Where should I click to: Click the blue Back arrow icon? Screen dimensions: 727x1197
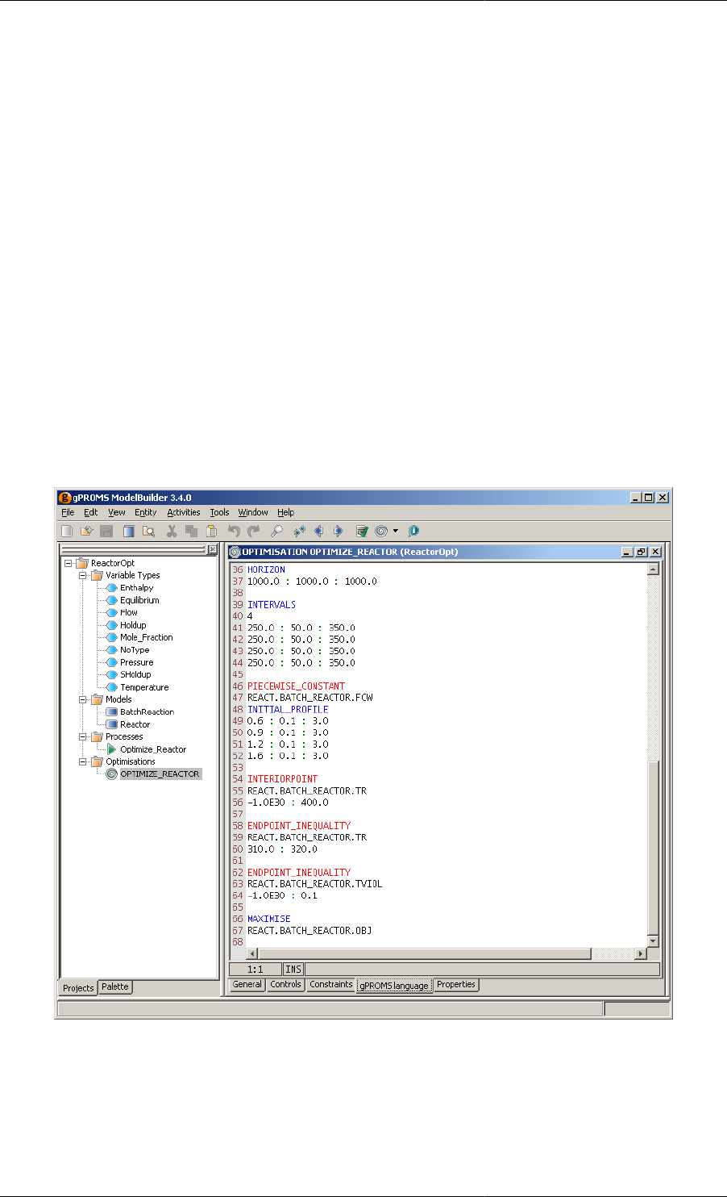[x=318, y=531]
